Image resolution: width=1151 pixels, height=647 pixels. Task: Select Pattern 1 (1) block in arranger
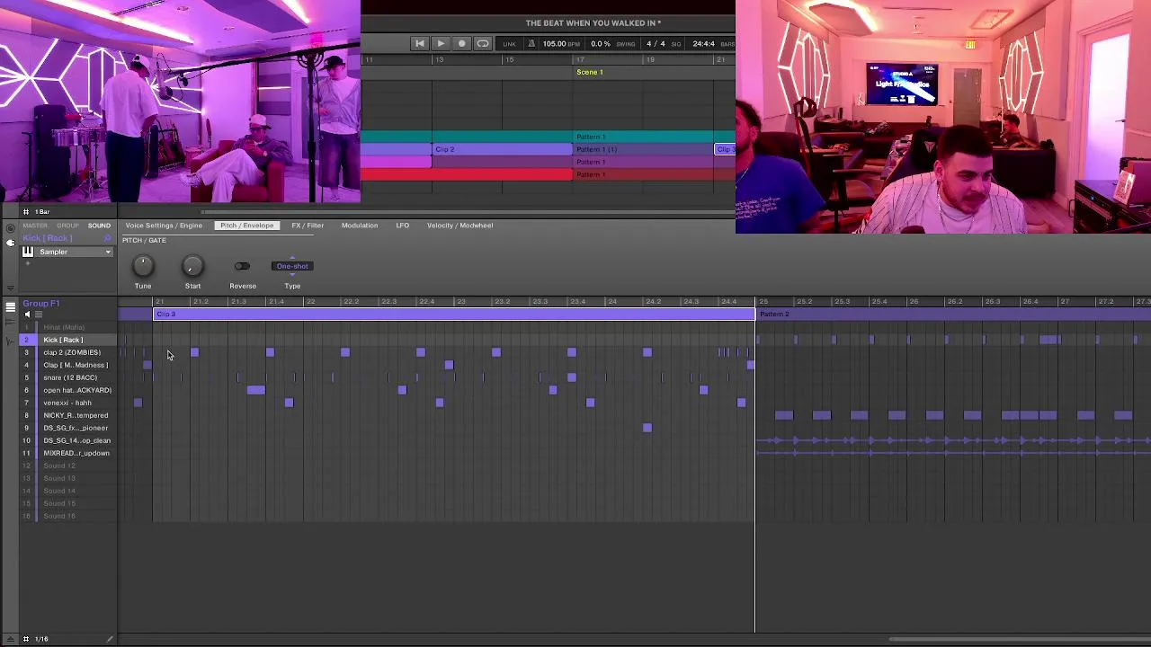click(x=644, y=149)
